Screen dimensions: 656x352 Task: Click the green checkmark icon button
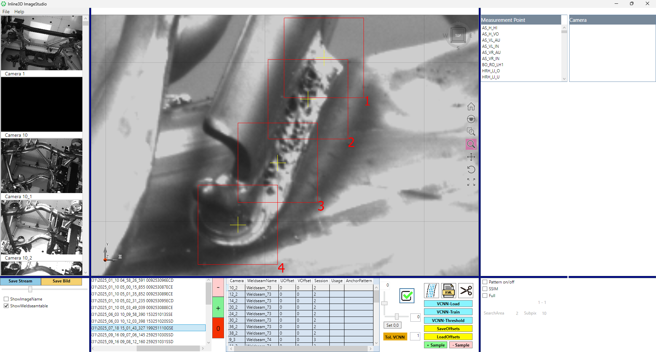point(407,296)
